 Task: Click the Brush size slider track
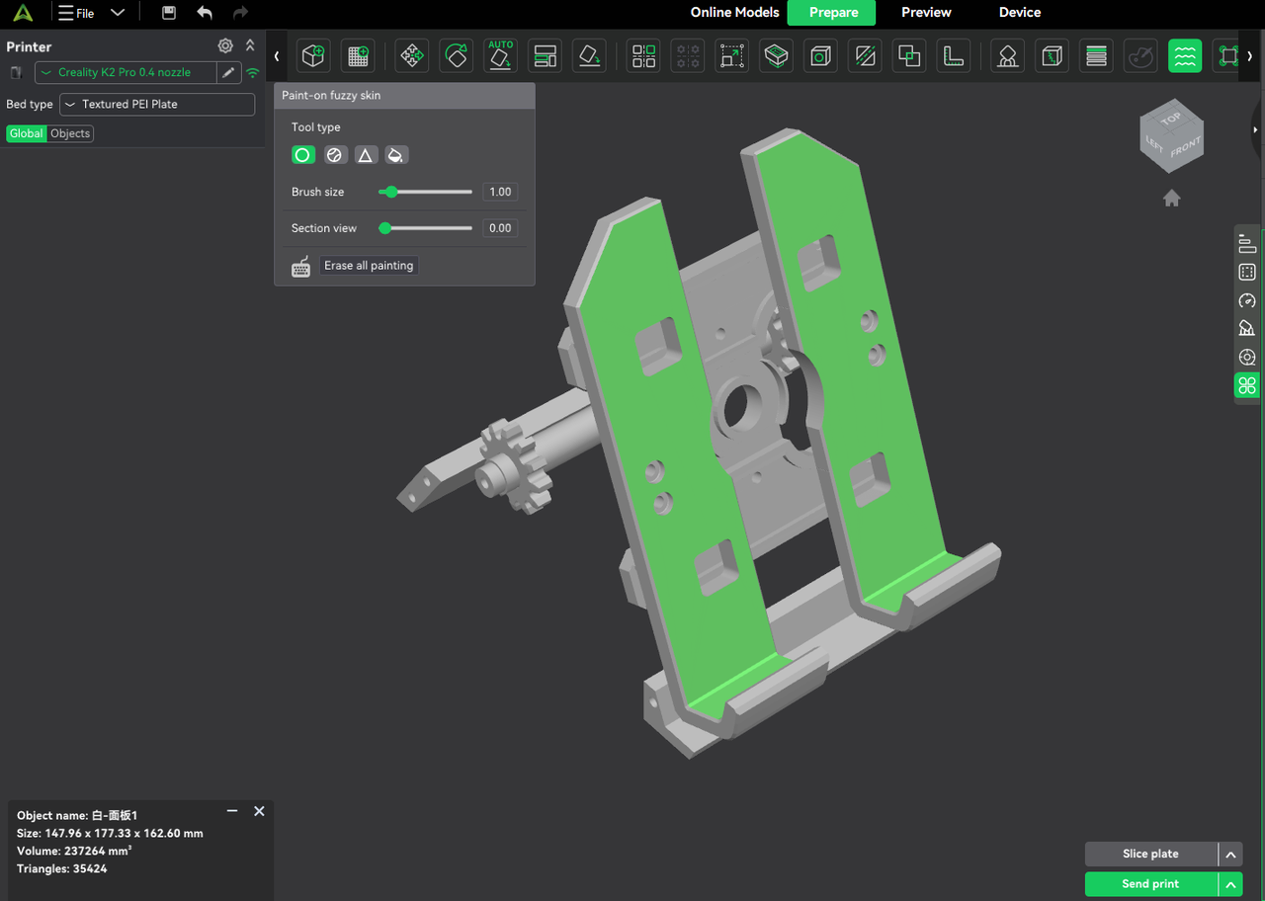(430, 192)
